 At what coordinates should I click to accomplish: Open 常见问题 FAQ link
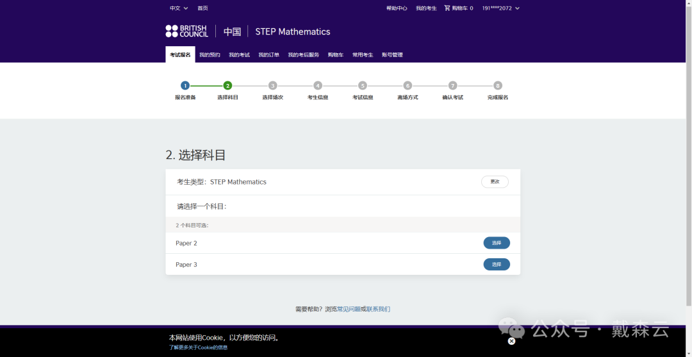coord(349,310)
